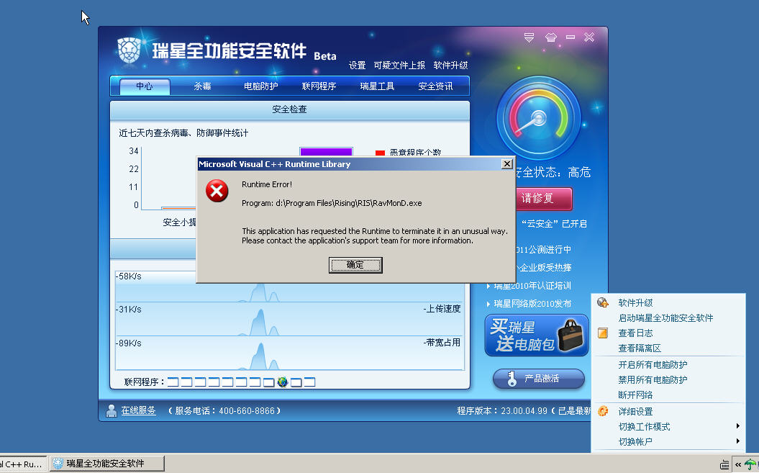Click the green umbrella tray icon
Viewport: 759px width, 473px height.
point(751,464)
